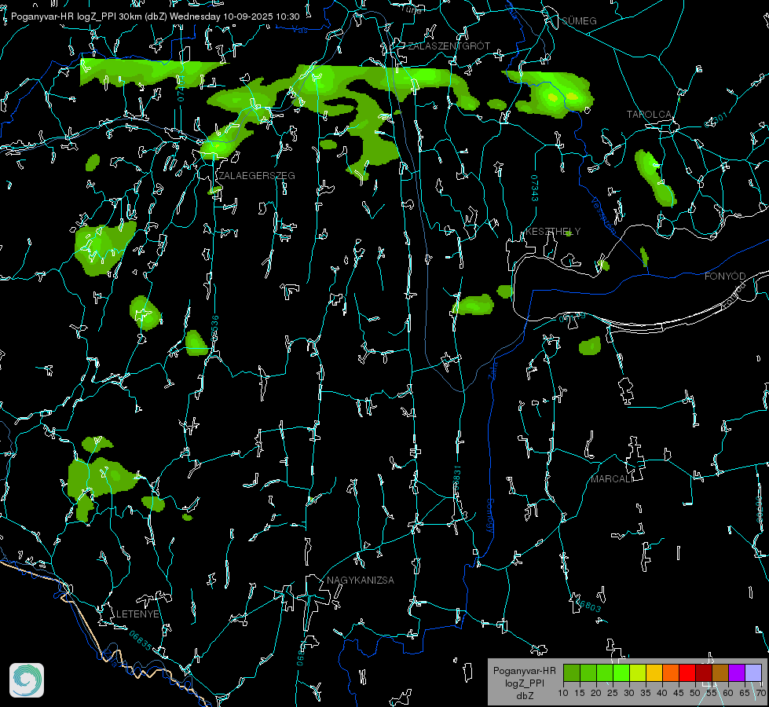Click the swirl logo icon
The image size is (769, 707).
pyautogui.click(x=27, y=680)
